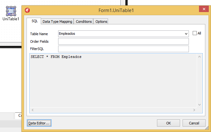Click the horizontal scrollbar left arrow
Screen dimensions: 211x132
pyautogui.click(x=32, y=110)
